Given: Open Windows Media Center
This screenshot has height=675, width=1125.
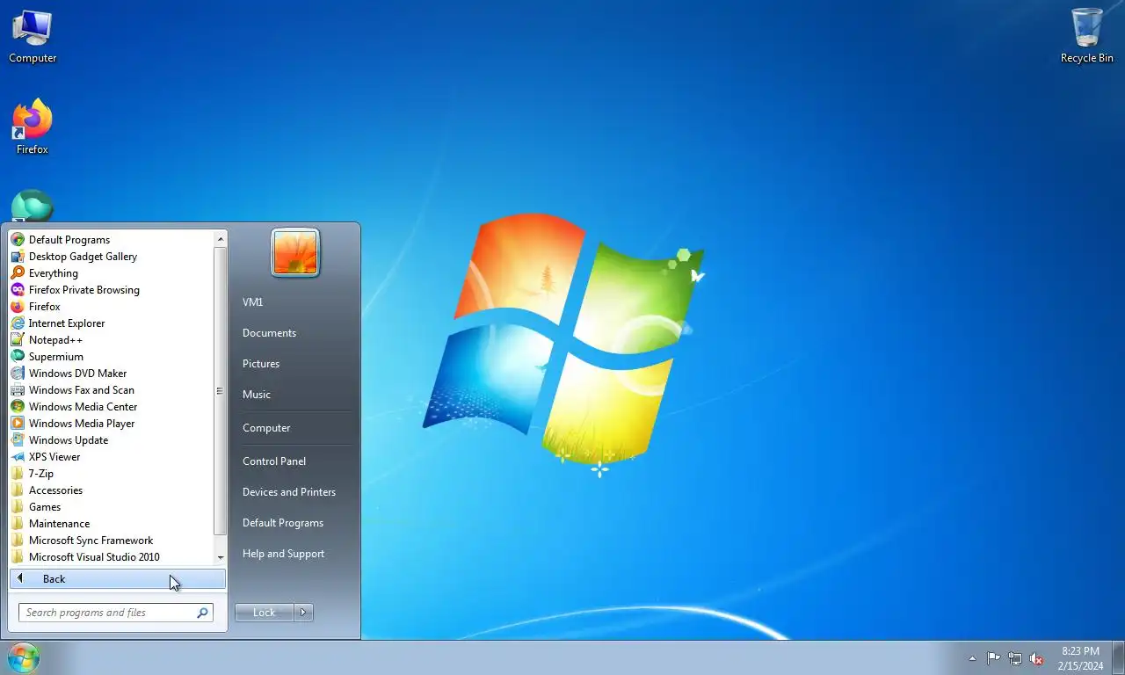Looking at the screenshot, I should [83, 407].
